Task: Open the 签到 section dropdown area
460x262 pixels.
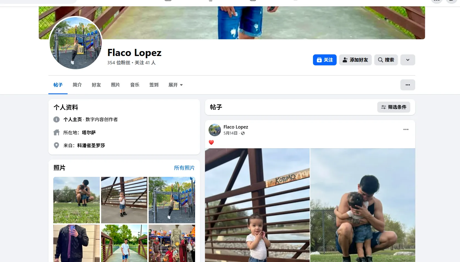Action: click(x=154, y=85)
